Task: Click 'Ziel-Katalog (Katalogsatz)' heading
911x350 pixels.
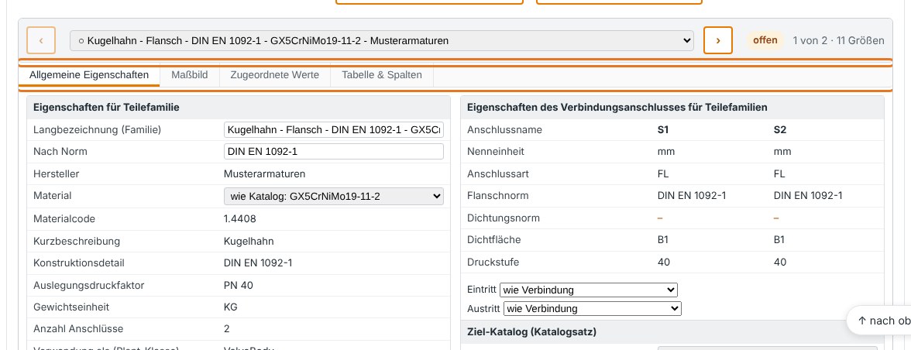Action: [x=531, y=332]
